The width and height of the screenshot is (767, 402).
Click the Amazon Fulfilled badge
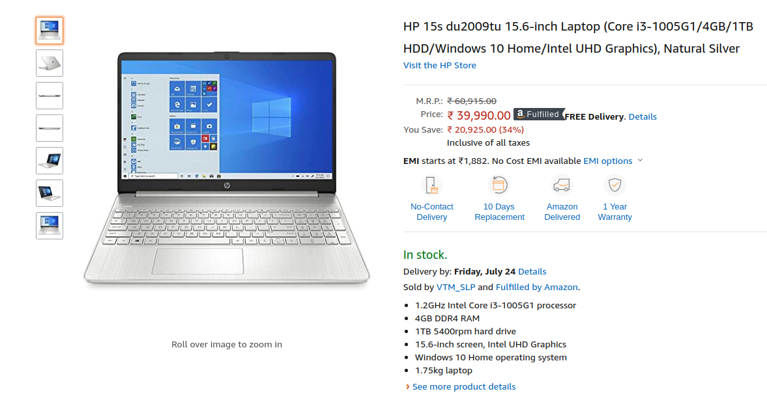tap(539, 114)
